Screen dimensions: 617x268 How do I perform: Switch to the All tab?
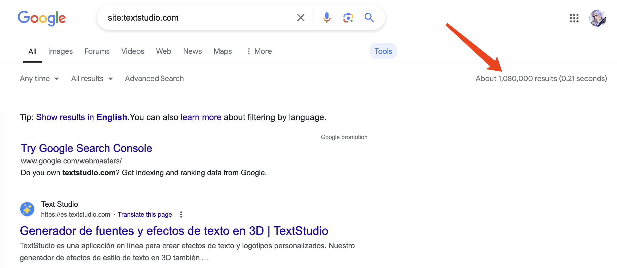[32, 51]
